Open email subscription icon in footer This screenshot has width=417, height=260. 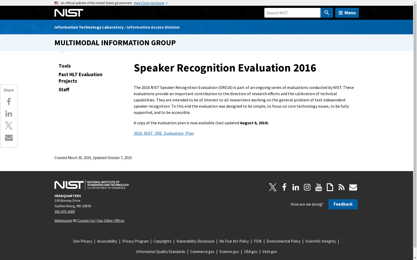click(353, 187)
